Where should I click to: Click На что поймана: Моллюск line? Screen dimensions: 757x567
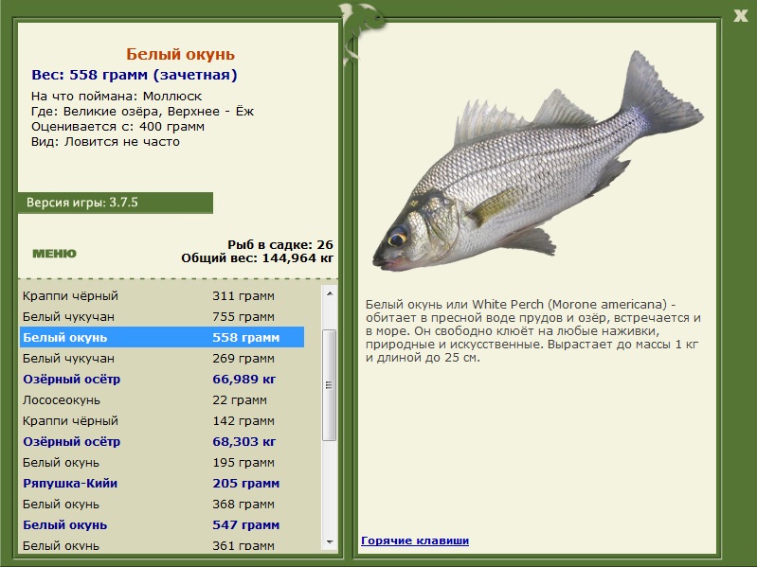click(117, 96)
